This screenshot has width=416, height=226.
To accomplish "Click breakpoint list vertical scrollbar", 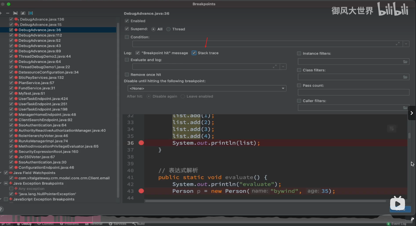I will (118, 110).
